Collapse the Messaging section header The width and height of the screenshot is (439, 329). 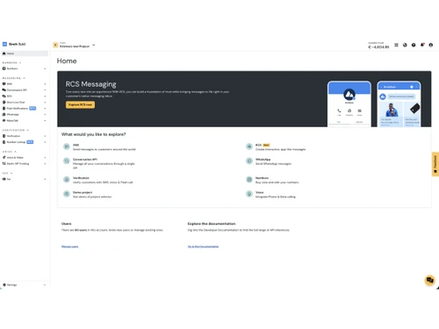[14, 78]
